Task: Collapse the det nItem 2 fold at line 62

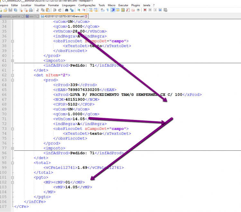Action: click(x=13, y=75)
